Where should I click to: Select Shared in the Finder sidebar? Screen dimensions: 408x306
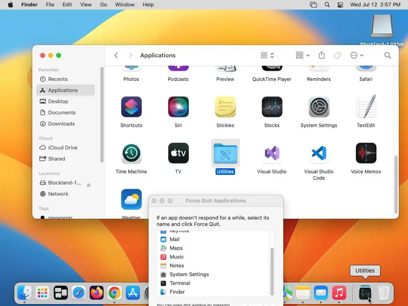pyautogui.click(x=66, y=159)
